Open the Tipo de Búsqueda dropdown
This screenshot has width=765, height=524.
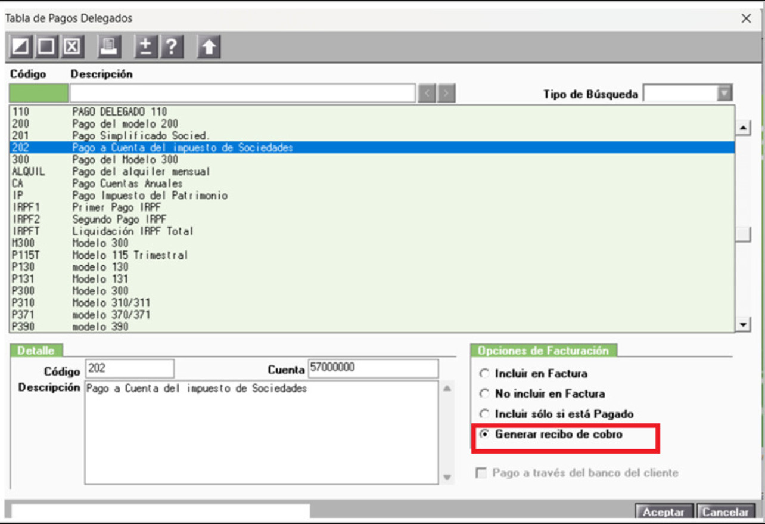(x=724, y=94)
